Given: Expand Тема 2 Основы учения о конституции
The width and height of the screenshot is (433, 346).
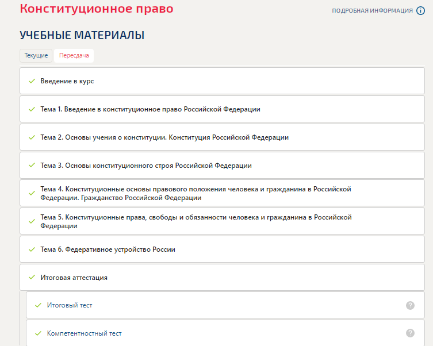Looking at the screenshot, I should pos(222,137).
